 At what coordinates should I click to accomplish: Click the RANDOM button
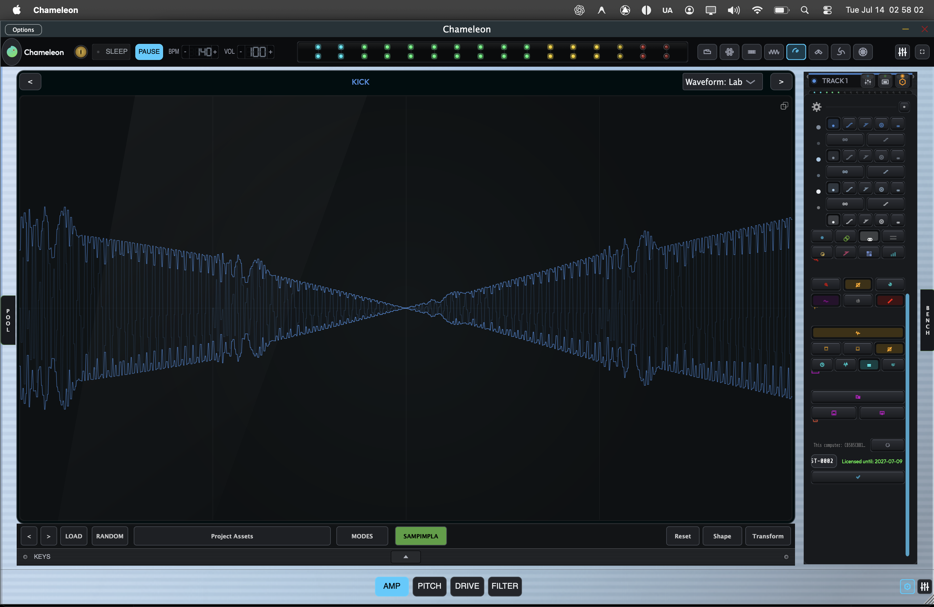point(110,536)
